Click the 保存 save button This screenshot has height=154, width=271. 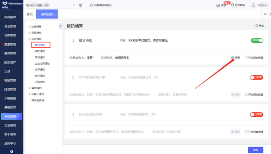coord(256,150)
